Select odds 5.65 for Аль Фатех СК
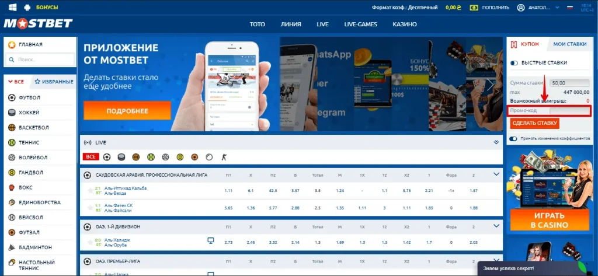The height and width of the screenshot is (276, 598). (228, 208)
